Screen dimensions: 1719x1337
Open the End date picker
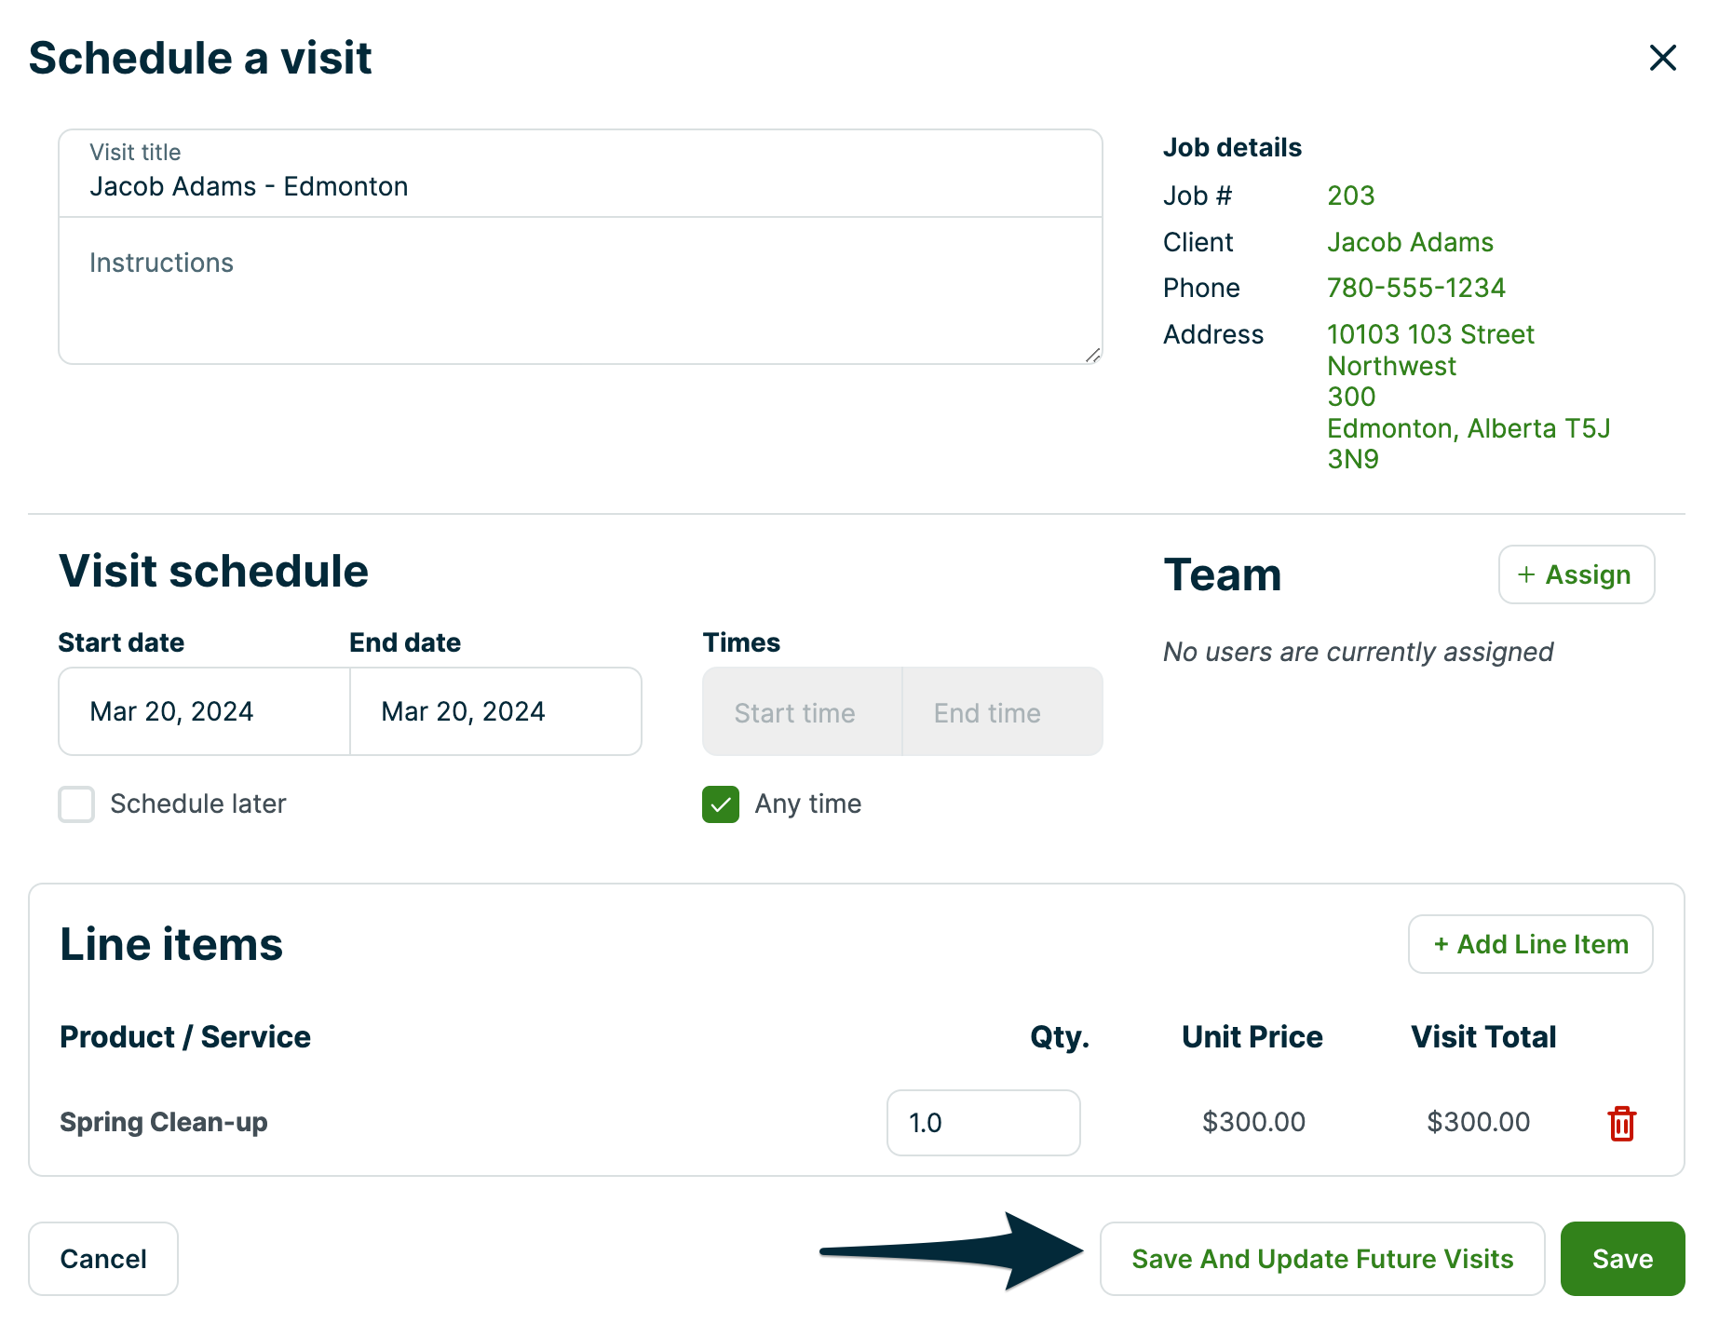pos(495,711)
